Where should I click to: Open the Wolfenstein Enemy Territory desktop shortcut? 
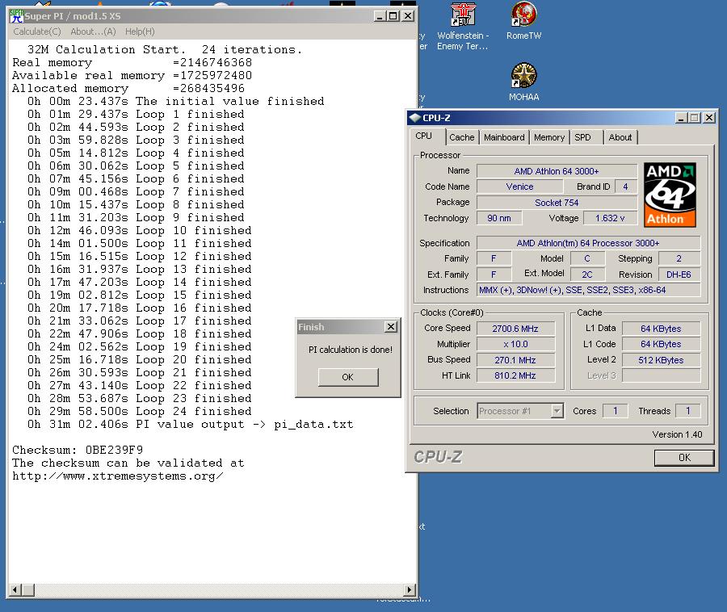(463, 27)
